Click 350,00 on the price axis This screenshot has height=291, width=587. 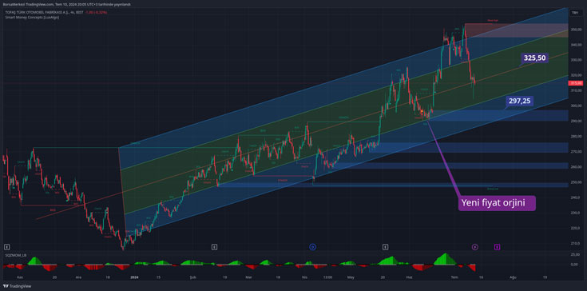pos(575,29)
